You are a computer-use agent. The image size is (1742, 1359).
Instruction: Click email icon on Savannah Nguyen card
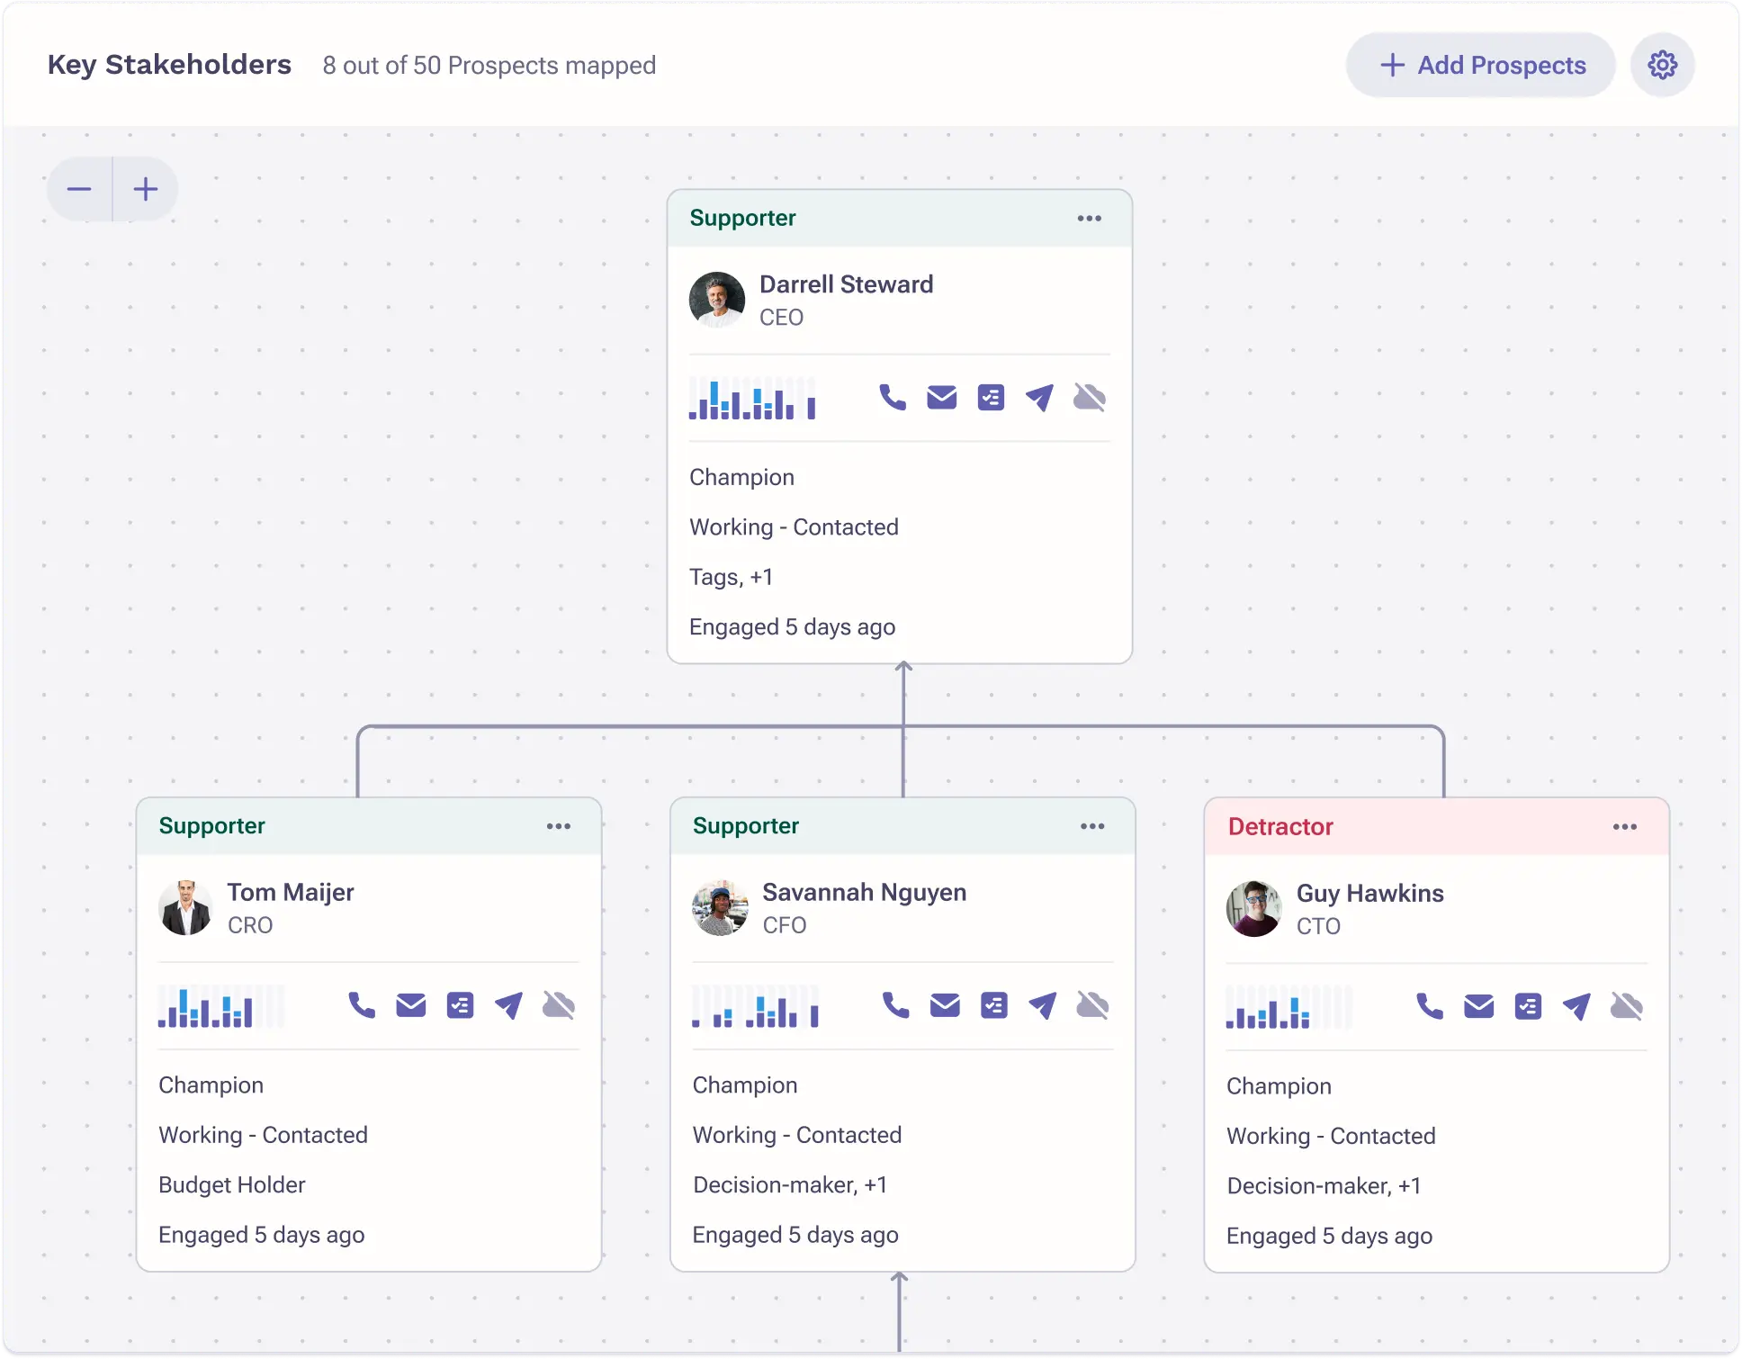point(945,1005)
